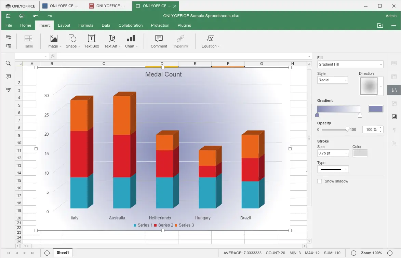Open the gradient Style dropdown showing Radial
Image resolution: width=401 pixels, height=258 pixels.
tap(332, 80)
